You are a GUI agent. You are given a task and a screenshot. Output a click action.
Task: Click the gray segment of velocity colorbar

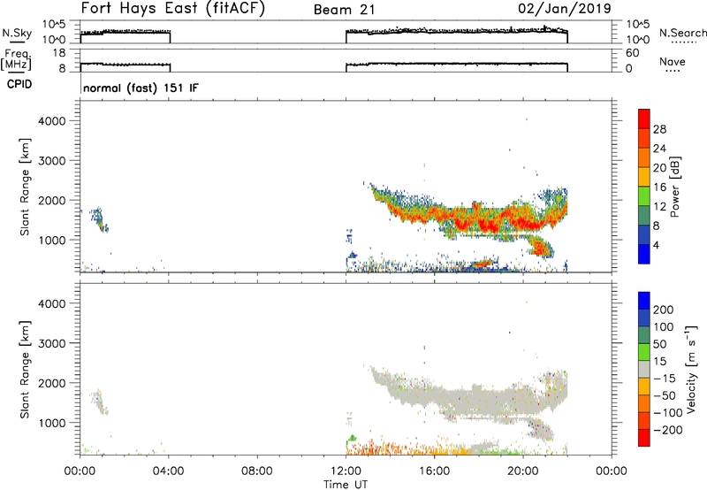[644, 369]
